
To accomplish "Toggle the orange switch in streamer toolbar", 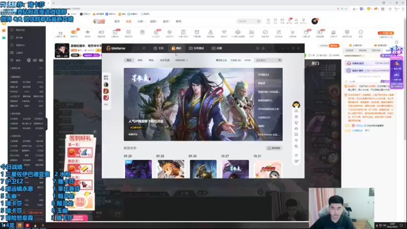I will pyautogui.click(x=74, y=32).
